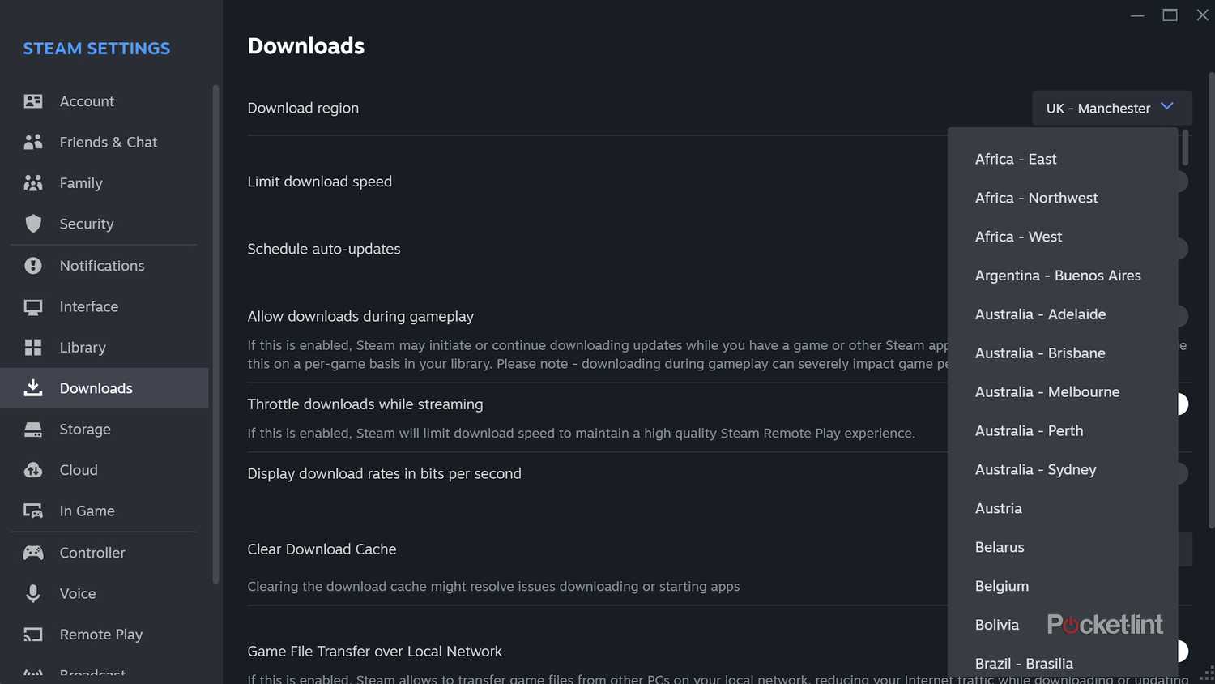Click the Account card icon in sidebar

point(33,101)
